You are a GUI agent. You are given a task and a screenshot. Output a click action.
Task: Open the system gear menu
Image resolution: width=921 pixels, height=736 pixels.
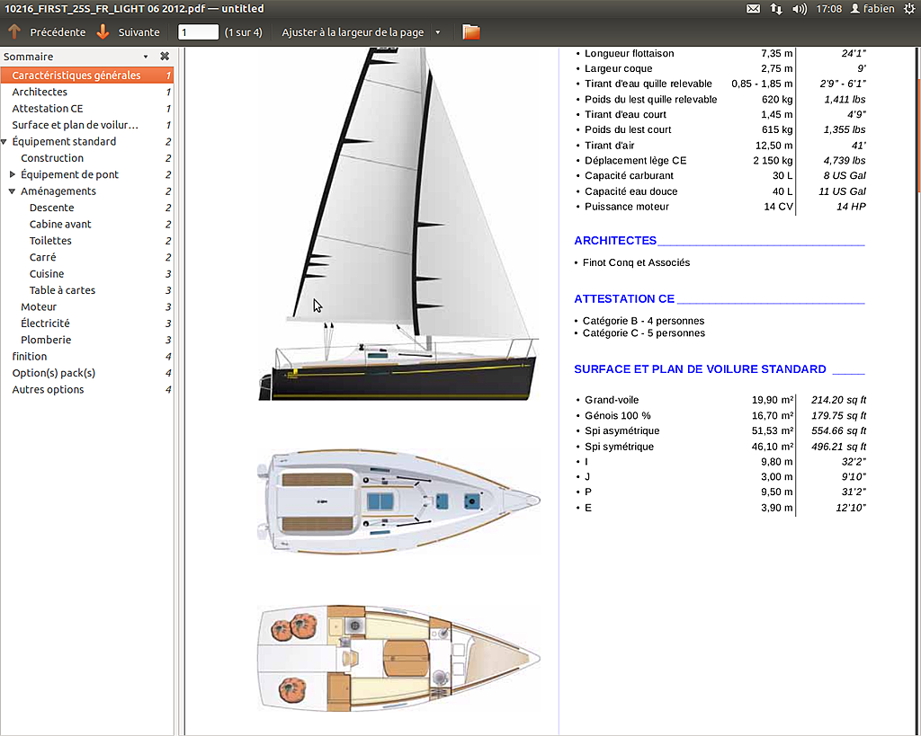909,9
